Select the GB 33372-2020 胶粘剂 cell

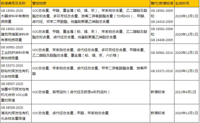tap(16, 71)
